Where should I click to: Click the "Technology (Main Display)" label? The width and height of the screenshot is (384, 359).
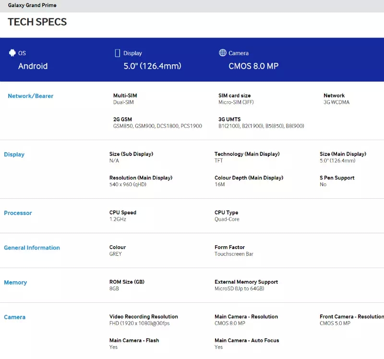tap(247, 154)
